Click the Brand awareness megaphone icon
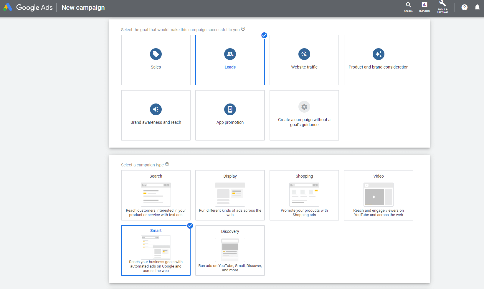This screenshot has width=484, height=289. coord(156,109)
